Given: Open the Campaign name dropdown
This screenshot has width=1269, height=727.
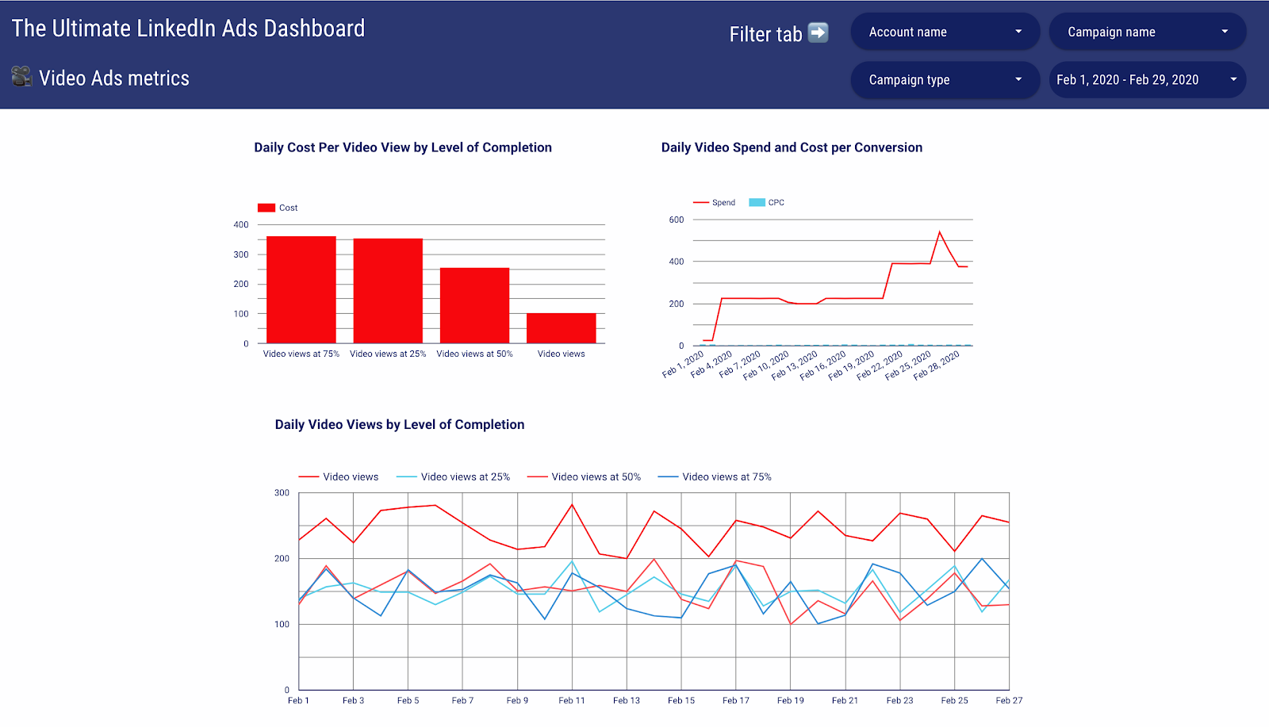Looking at the screenshot, I should click(x=1147, y=33).
